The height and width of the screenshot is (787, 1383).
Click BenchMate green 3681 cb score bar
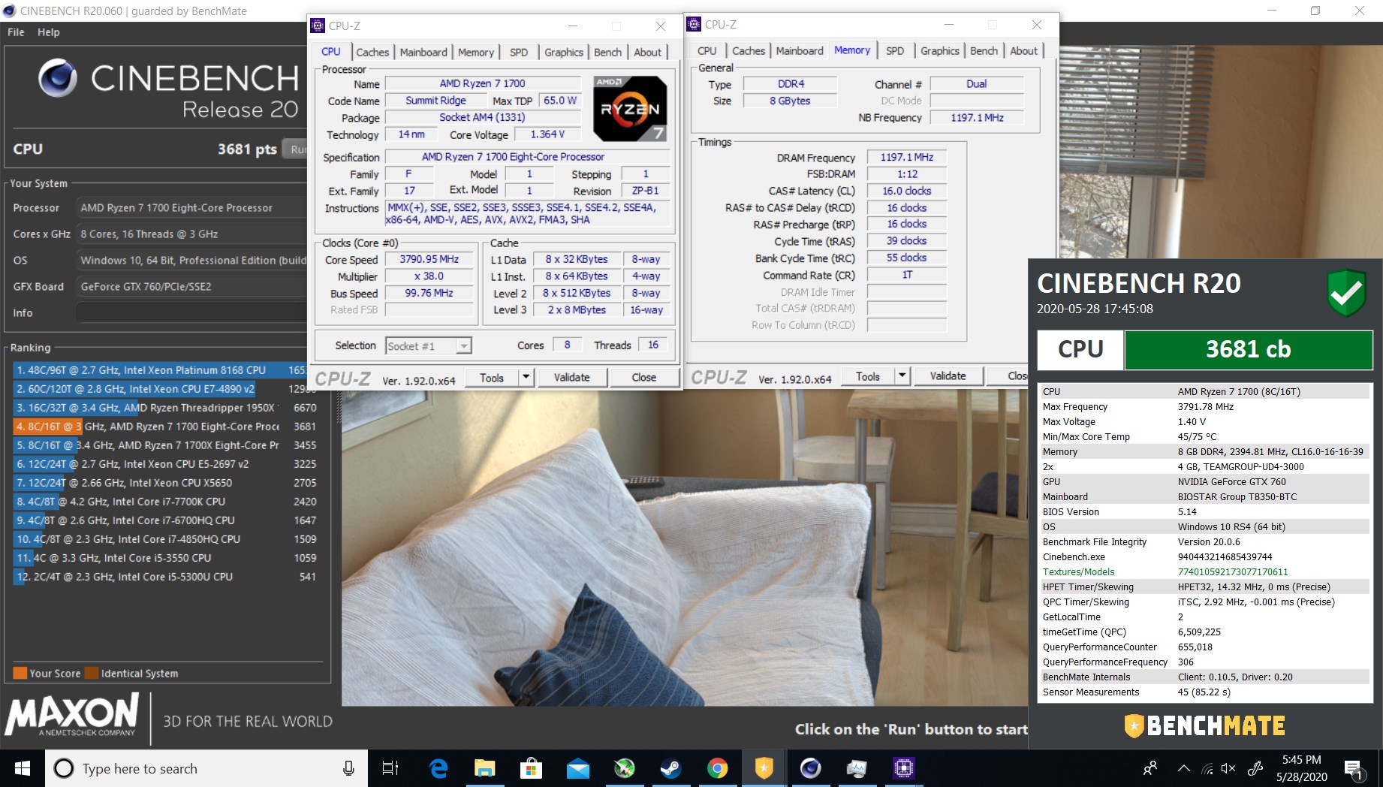(x=1248, y=349)
